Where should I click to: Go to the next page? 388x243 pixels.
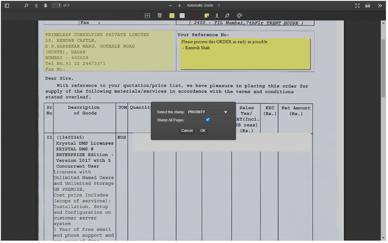coord(46,5)
